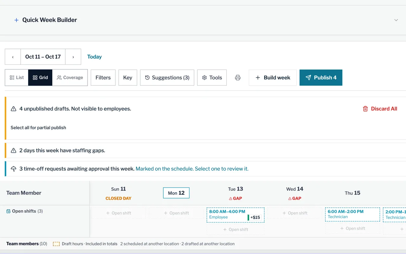Open the Oct 11 – Oct 17 date picker
The image size is (406, 254).
(x=43, y=57)
